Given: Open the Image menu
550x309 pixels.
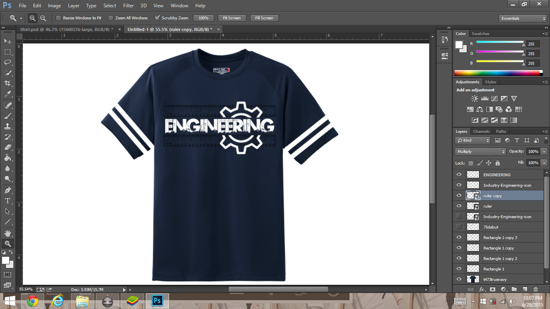Looking at the screenshot, I should click(54, 5).
